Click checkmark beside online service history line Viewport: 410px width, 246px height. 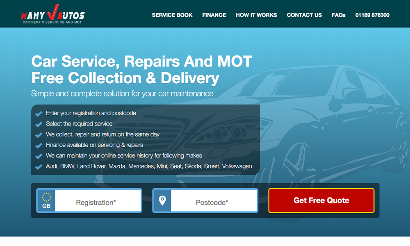tap(39, 156)
